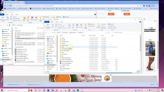The image size is (164, 92).
Task: Click Select all in The Sims 4 window
Action: pyautogui.click(x=111, y=24)
